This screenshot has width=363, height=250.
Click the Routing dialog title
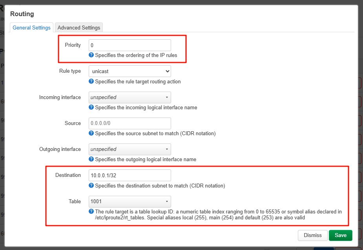pyautogui.click(x=22, y=14)
